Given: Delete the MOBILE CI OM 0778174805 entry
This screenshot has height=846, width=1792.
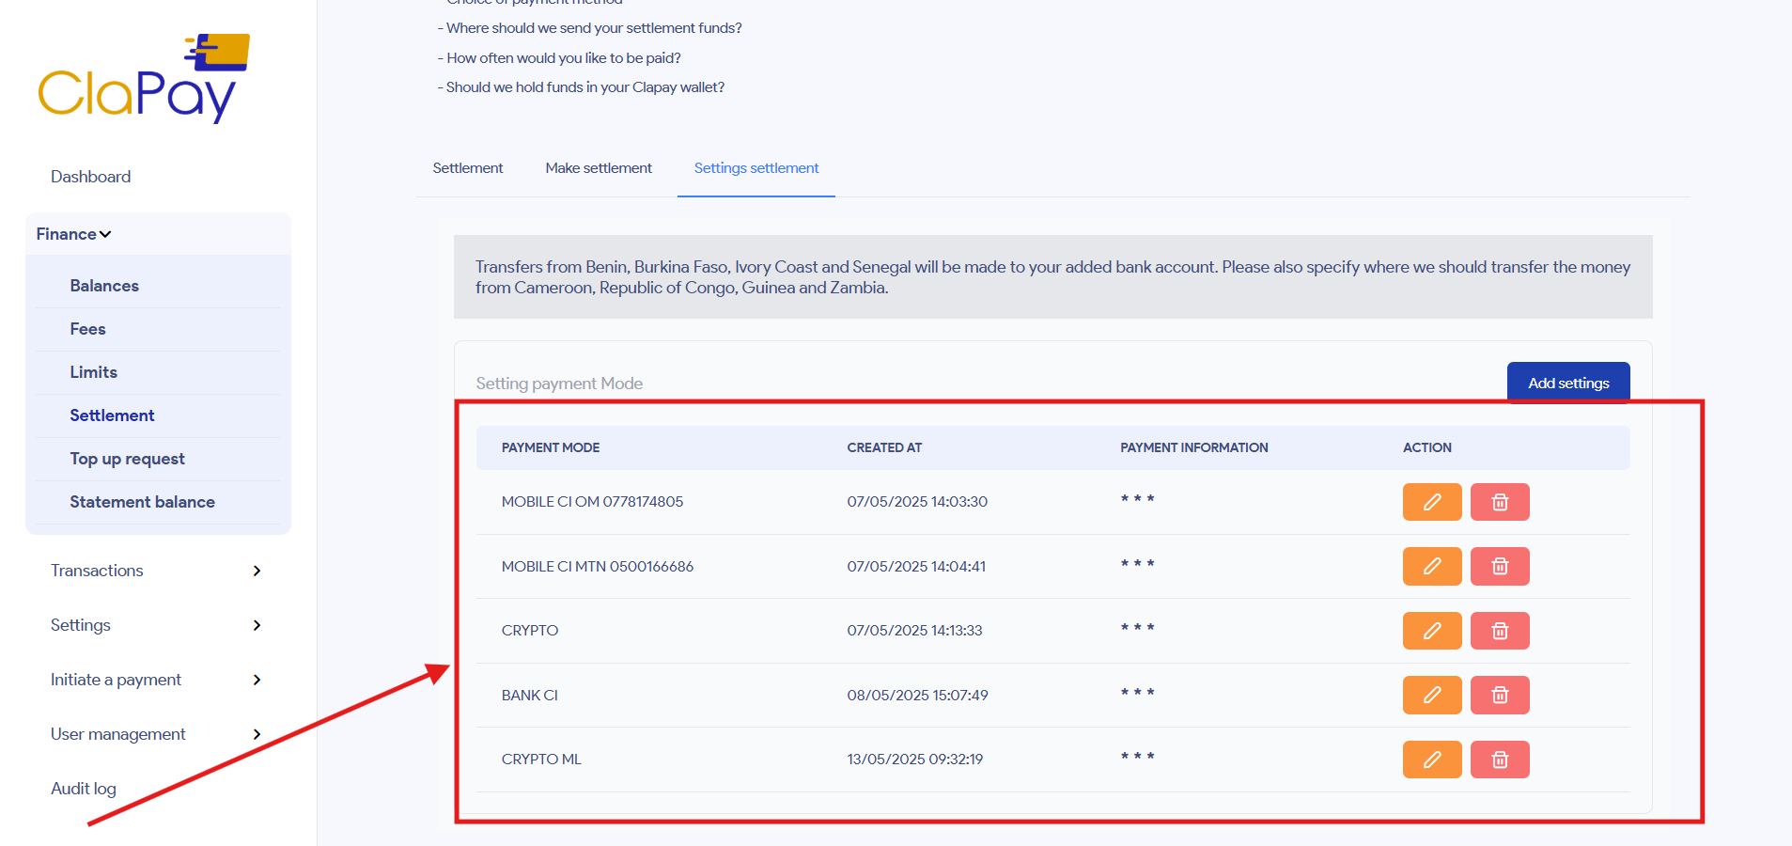Looking at the screenshot, I should pyautogui.click(x=1499, y=502).
